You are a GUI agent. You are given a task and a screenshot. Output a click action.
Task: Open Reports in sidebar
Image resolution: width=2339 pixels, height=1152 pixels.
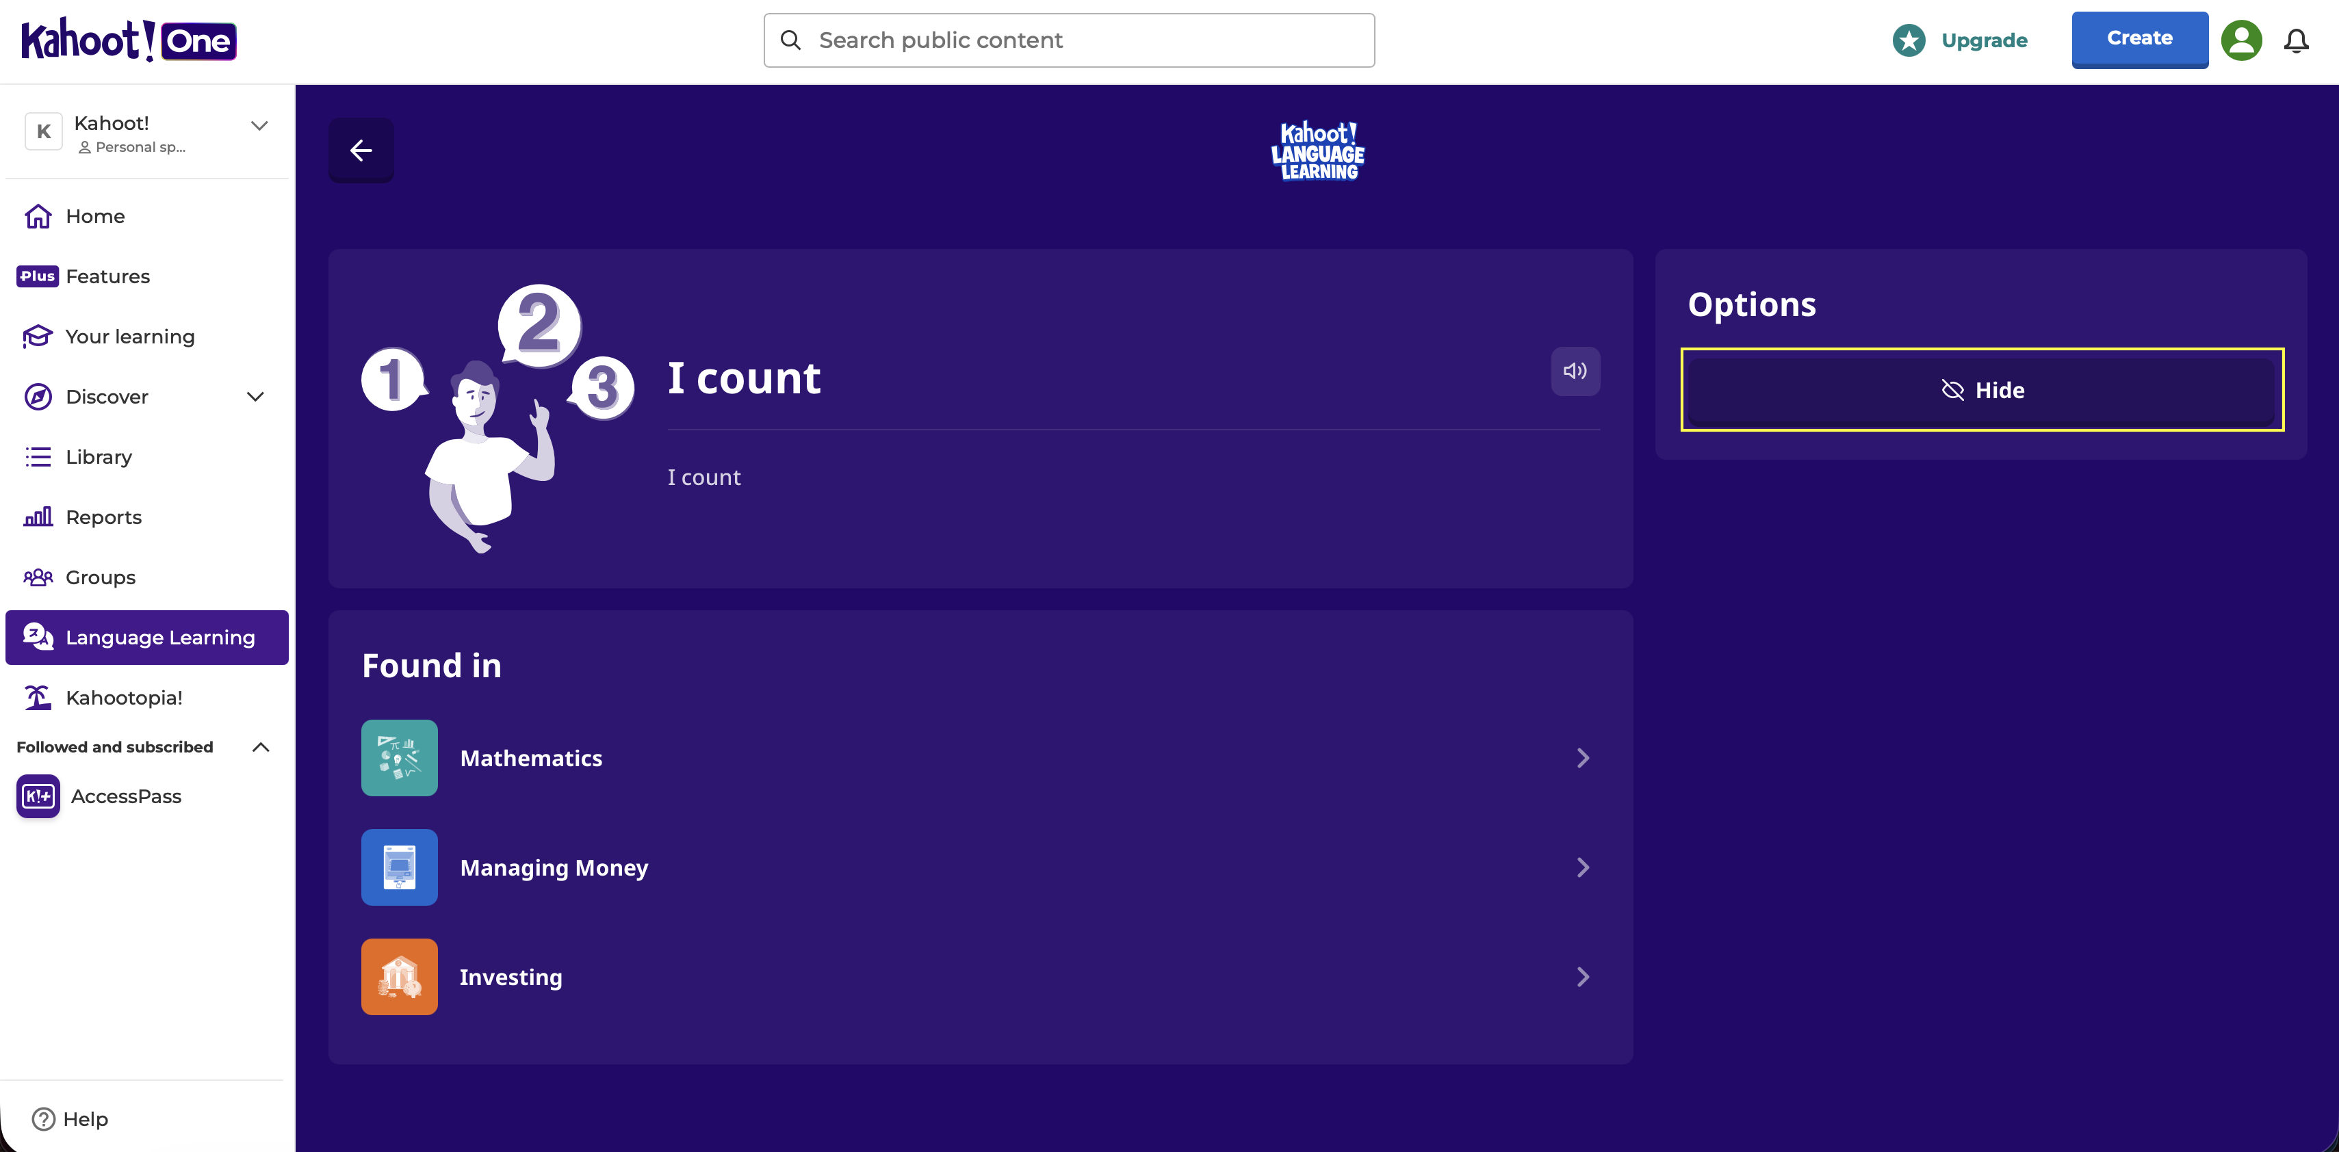tap(147, 517)
